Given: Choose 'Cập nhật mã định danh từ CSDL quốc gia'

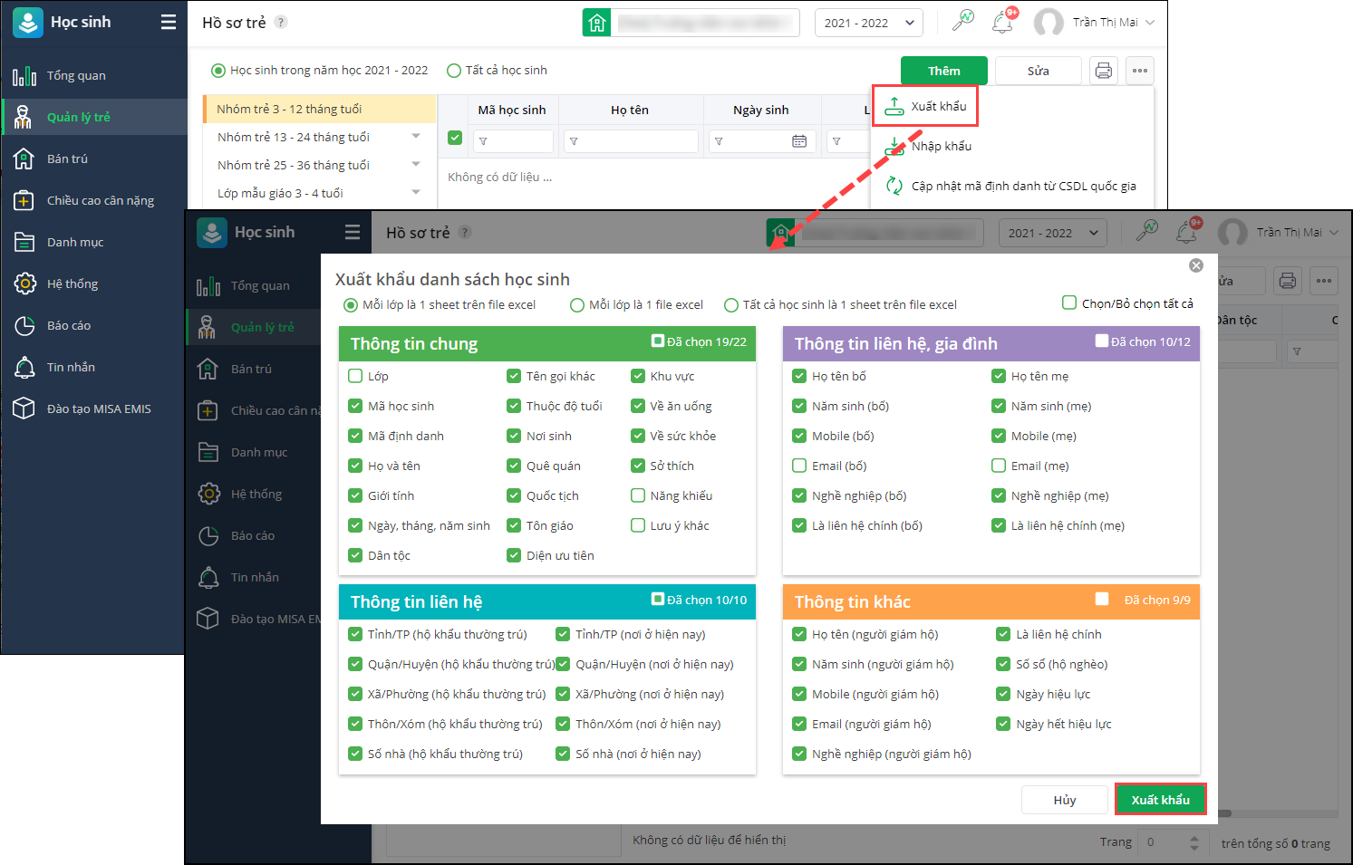Looking at the screenshot, I should pyautogui.click(x=1012, y=186).
